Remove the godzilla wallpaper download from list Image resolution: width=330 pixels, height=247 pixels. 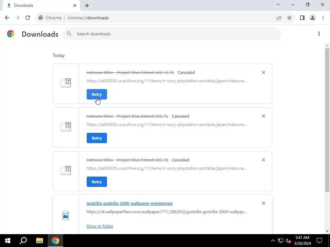tap(264, 203)
